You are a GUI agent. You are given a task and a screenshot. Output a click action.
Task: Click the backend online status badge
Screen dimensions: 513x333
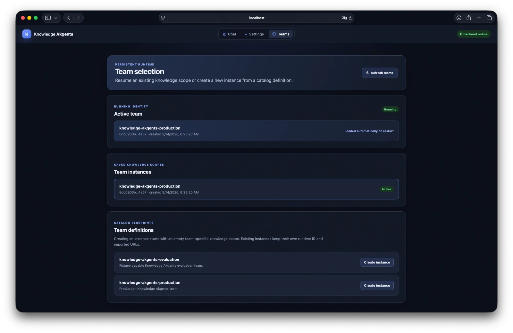point(474,34)
